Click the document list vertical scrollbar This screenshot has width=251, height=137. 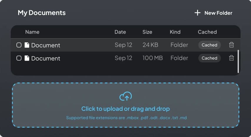click(238, 61)
